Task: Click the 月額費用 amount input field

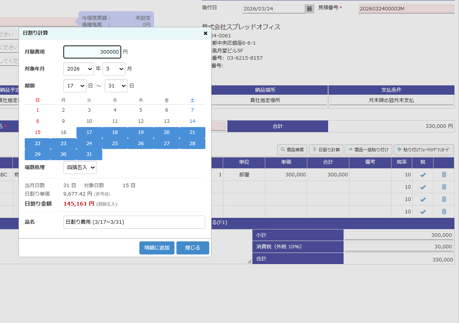Action: [x=92, y=52]
